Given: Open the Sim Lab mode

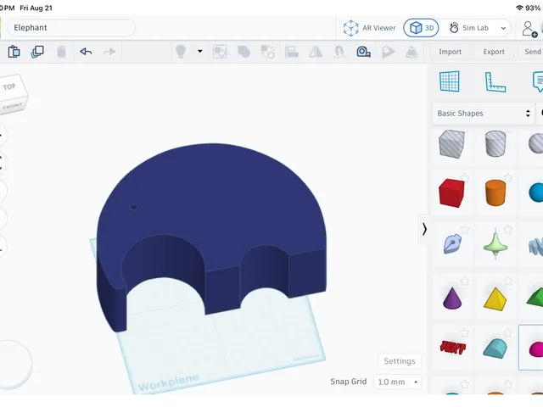Looking at the screenshot, I should pos(469,28).
